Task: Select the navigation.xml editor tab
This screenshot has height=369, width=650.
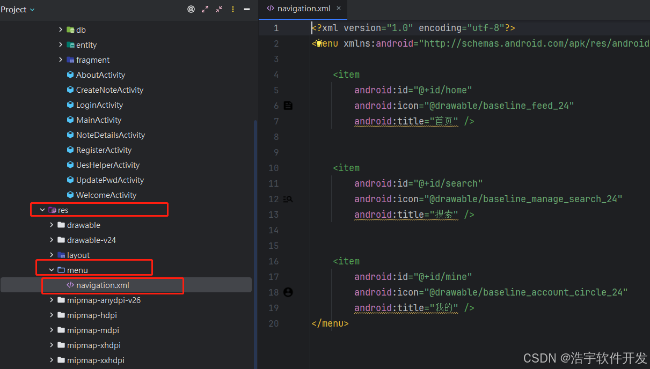Action: pyautogui.click(x=303, y=9)
